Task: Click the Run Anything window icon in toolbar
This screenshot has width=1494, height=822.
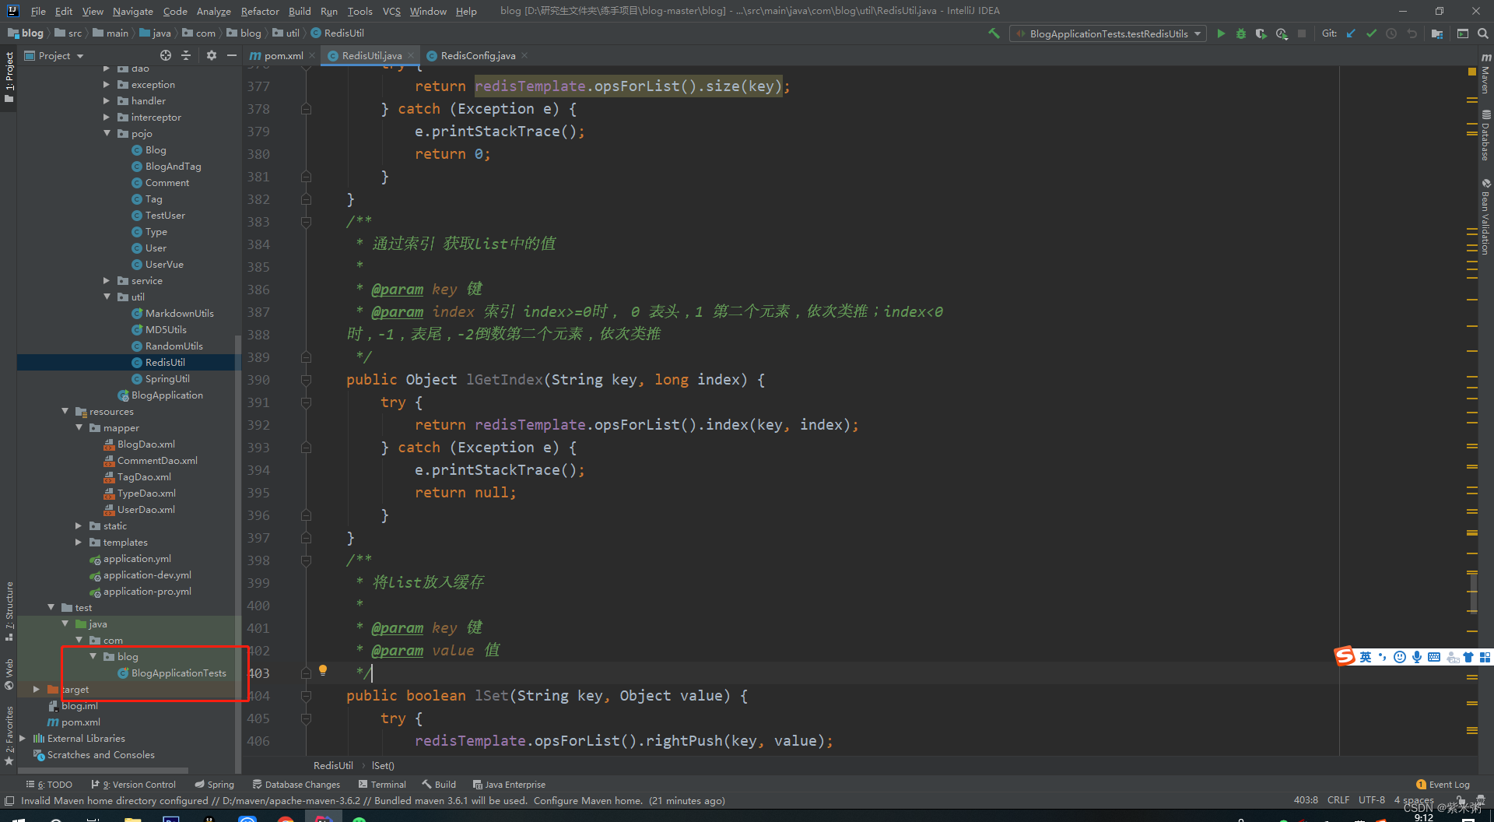Action: (x=1463, y=33)
